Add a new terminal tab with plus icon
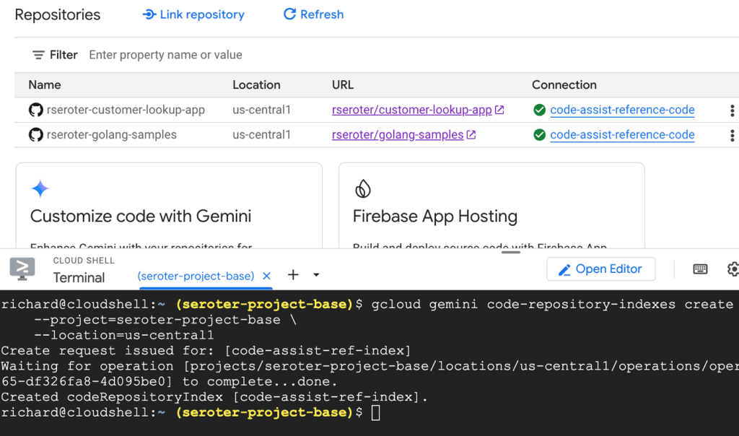 pos(293,275)
